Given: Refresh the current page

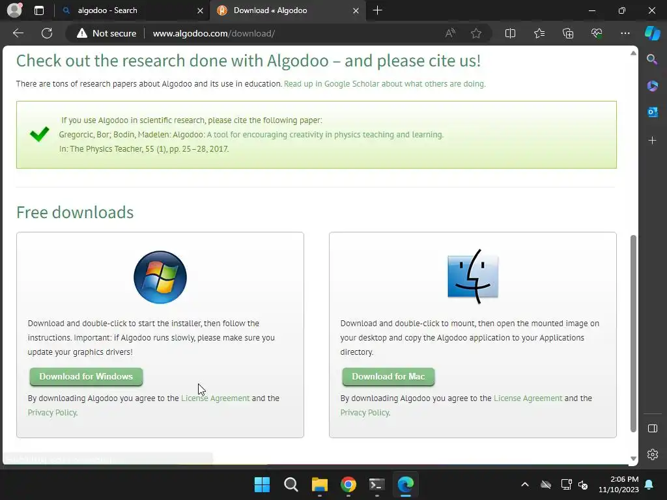Looking at the screenshot, I should click(x=47, y=33).
